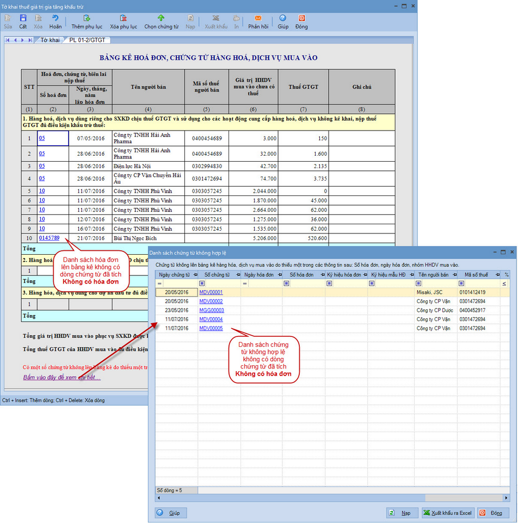
Task: Pin the Số chứng từ column
Action: tap(238, 275)
